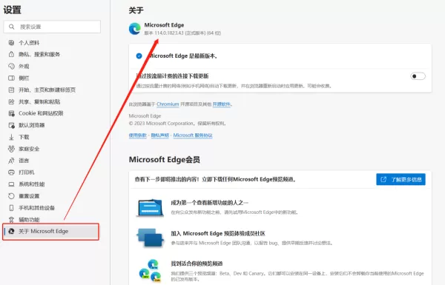Screen dimensions: 445x285
Task: Open 下载 settings page
Action: 24,137
